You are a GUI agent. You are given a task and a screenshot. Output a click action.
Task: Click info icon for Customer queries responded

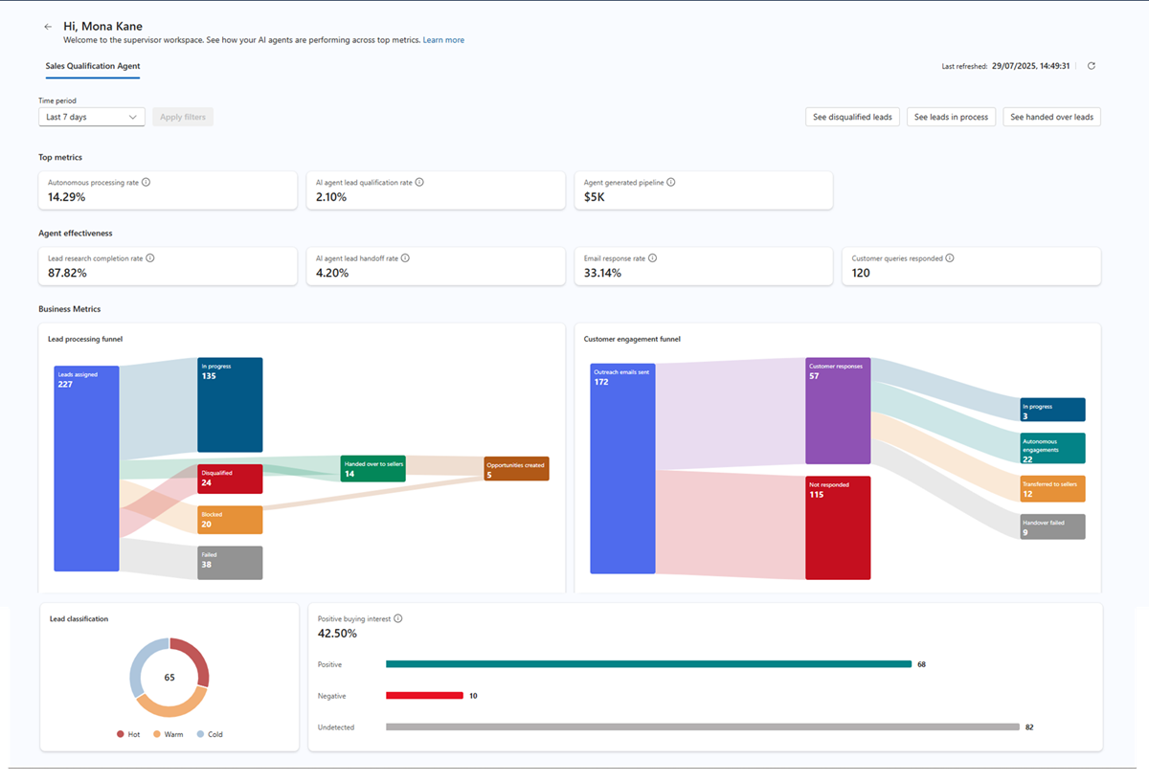(x=949, y=258)
